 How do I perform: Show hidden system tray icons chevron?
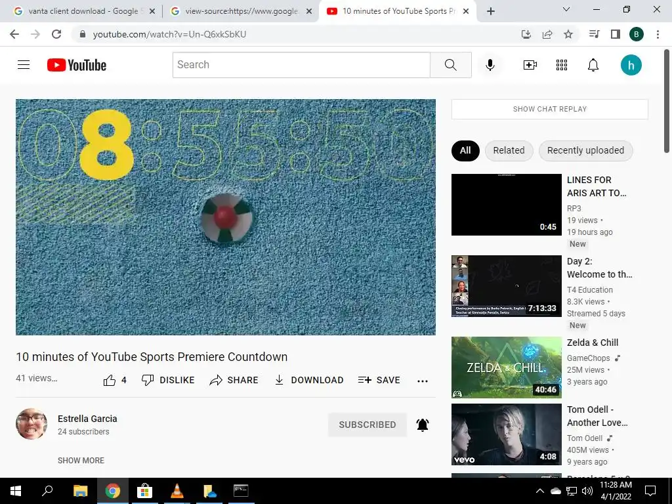click(540, 491)
